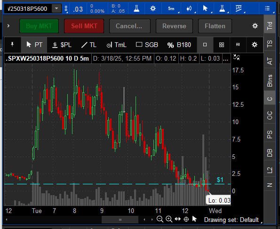
Task: Open the drawing tools chart icon
Action: pos(239,8)
